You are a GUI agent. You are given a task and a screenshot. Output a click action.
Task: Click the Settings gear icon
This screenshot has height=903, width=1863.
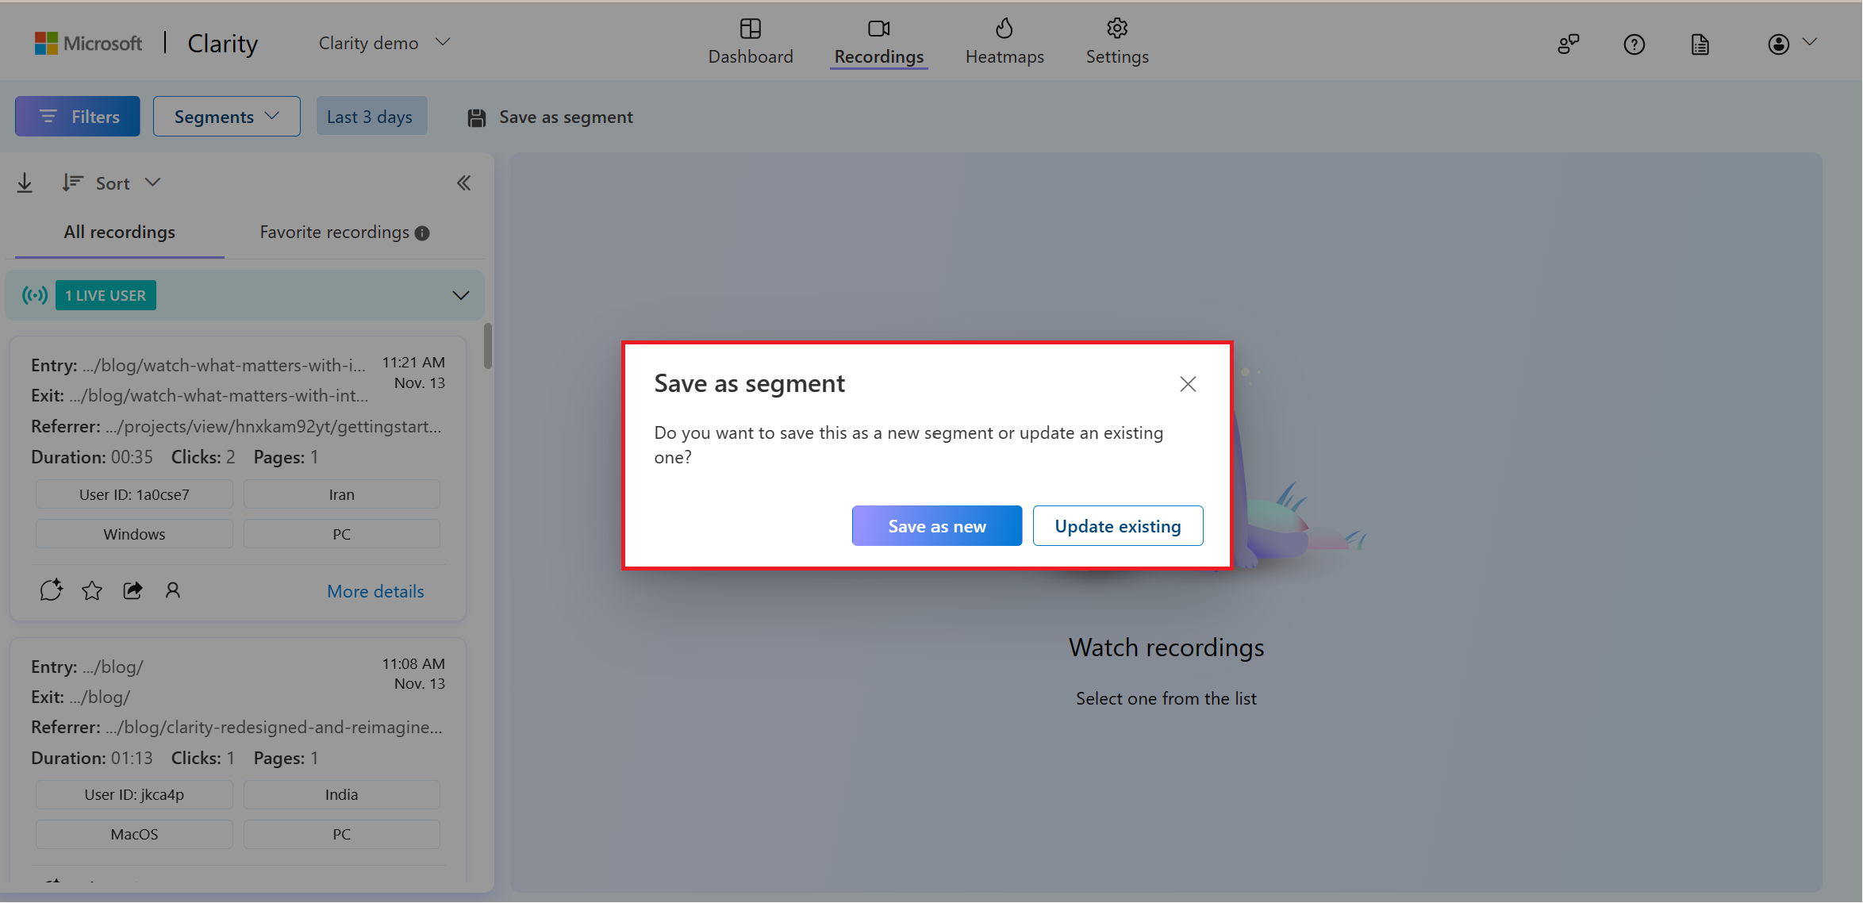[1117, 29]
